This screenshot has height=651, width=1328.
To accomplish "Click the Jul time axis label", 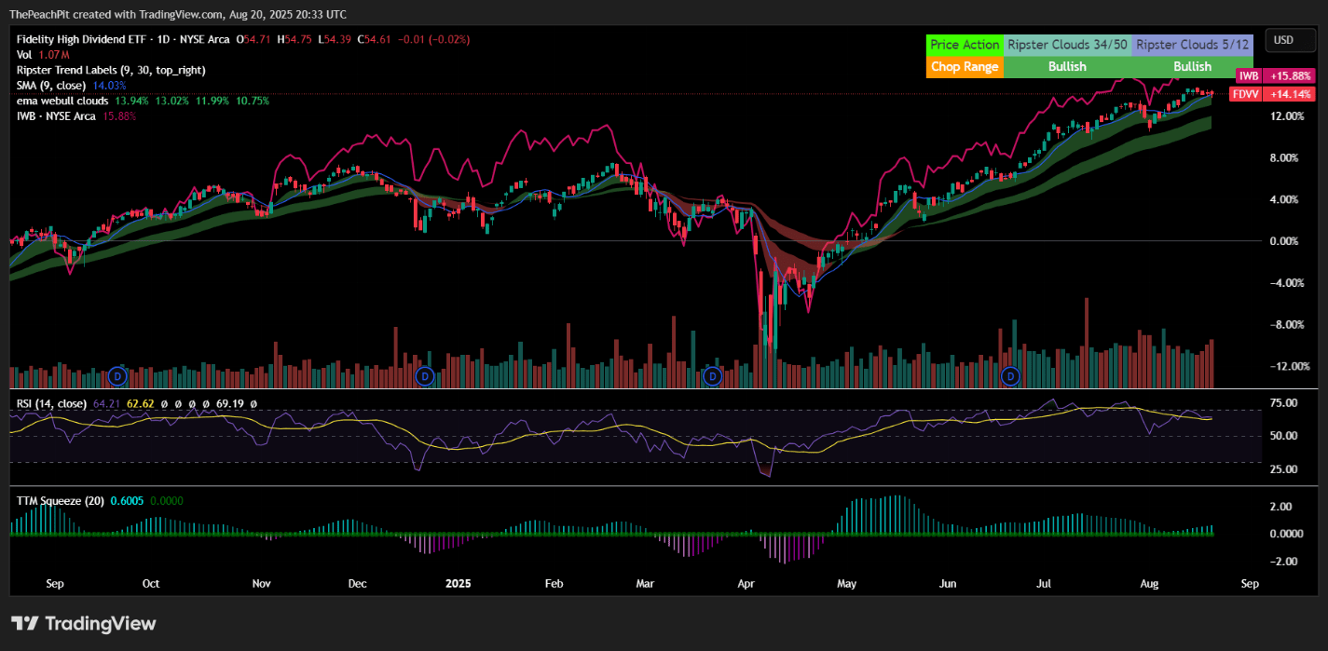I will tap(1044, 584).
